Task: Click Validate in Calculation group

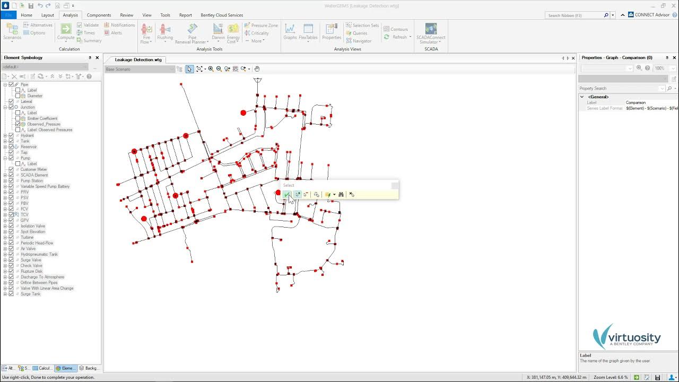Action: point(88,25)
